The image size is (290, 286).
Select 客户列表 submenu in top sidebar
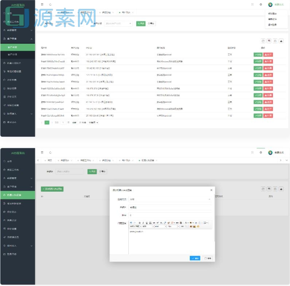[17, 47]
